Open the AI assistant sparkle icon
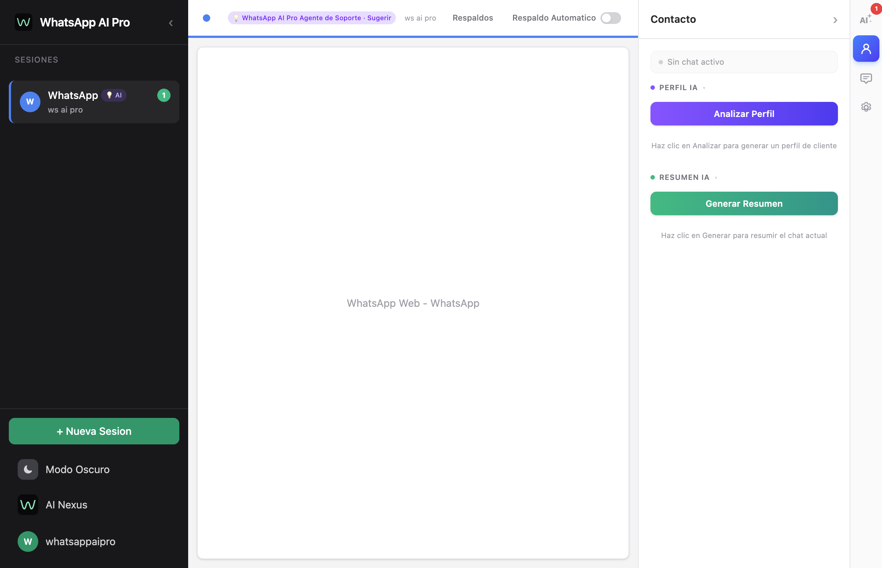882x568 pixels. pyautogui.click(x=865, y=19)
